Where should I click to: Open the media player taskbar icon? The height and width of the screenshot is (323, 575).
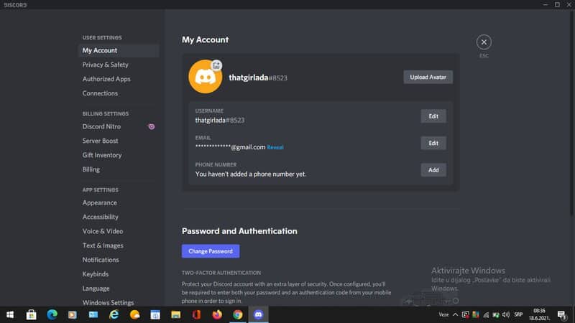point(73,314)
